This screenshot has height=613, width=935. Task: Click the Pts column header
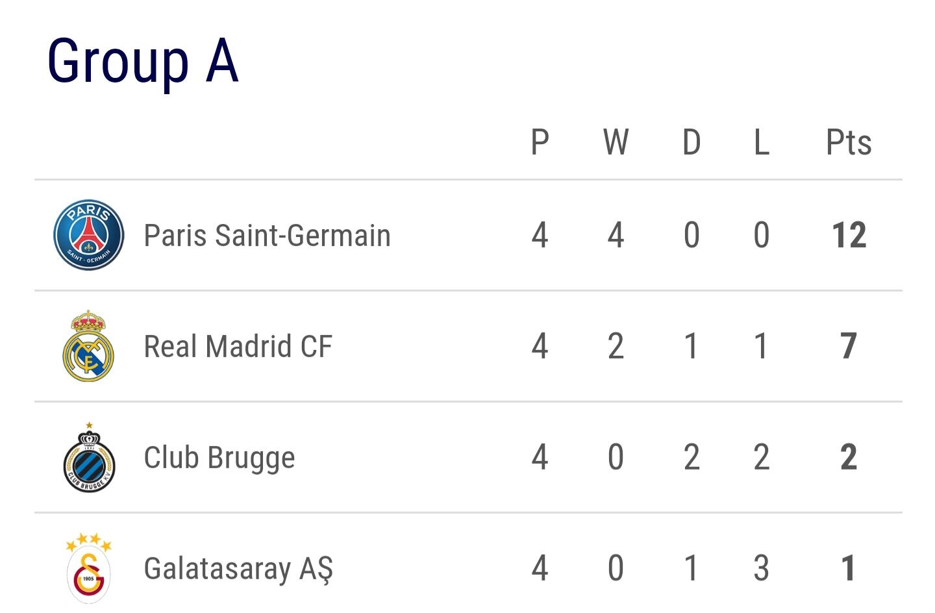pos(849,142)
